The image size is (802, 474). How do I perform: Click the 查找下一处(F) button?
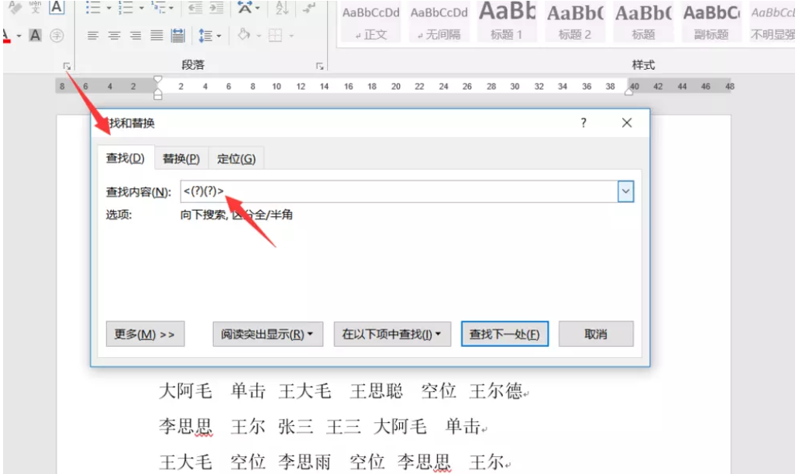[504, 334]
